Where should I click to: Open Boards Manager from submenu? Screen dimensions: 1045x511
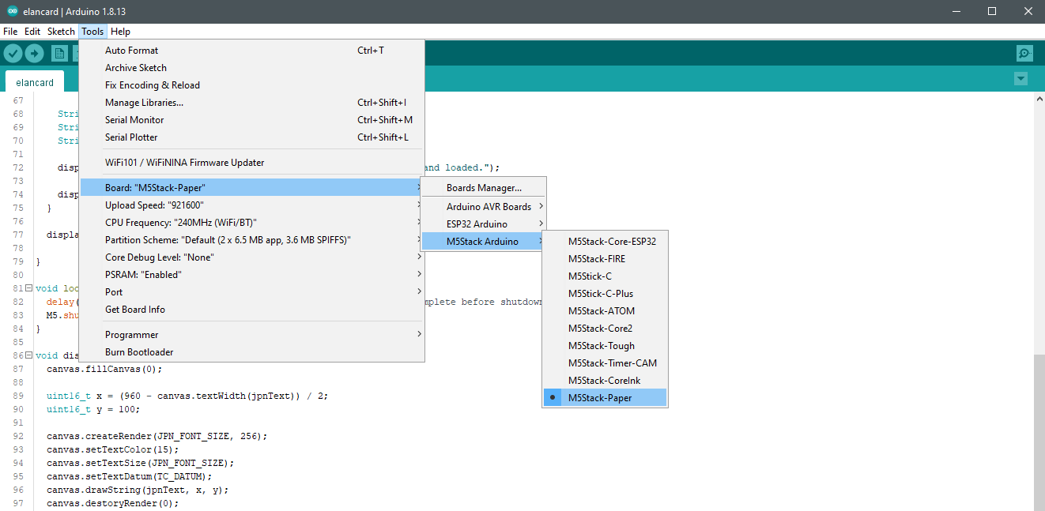(484, 188)
